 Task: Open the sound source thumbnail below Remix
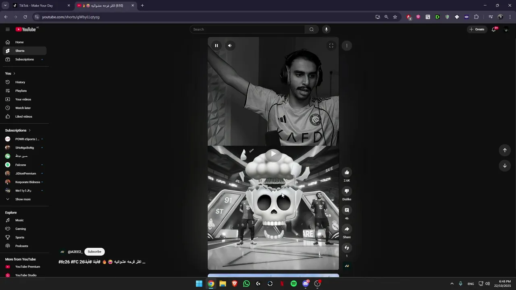[347, 266]
